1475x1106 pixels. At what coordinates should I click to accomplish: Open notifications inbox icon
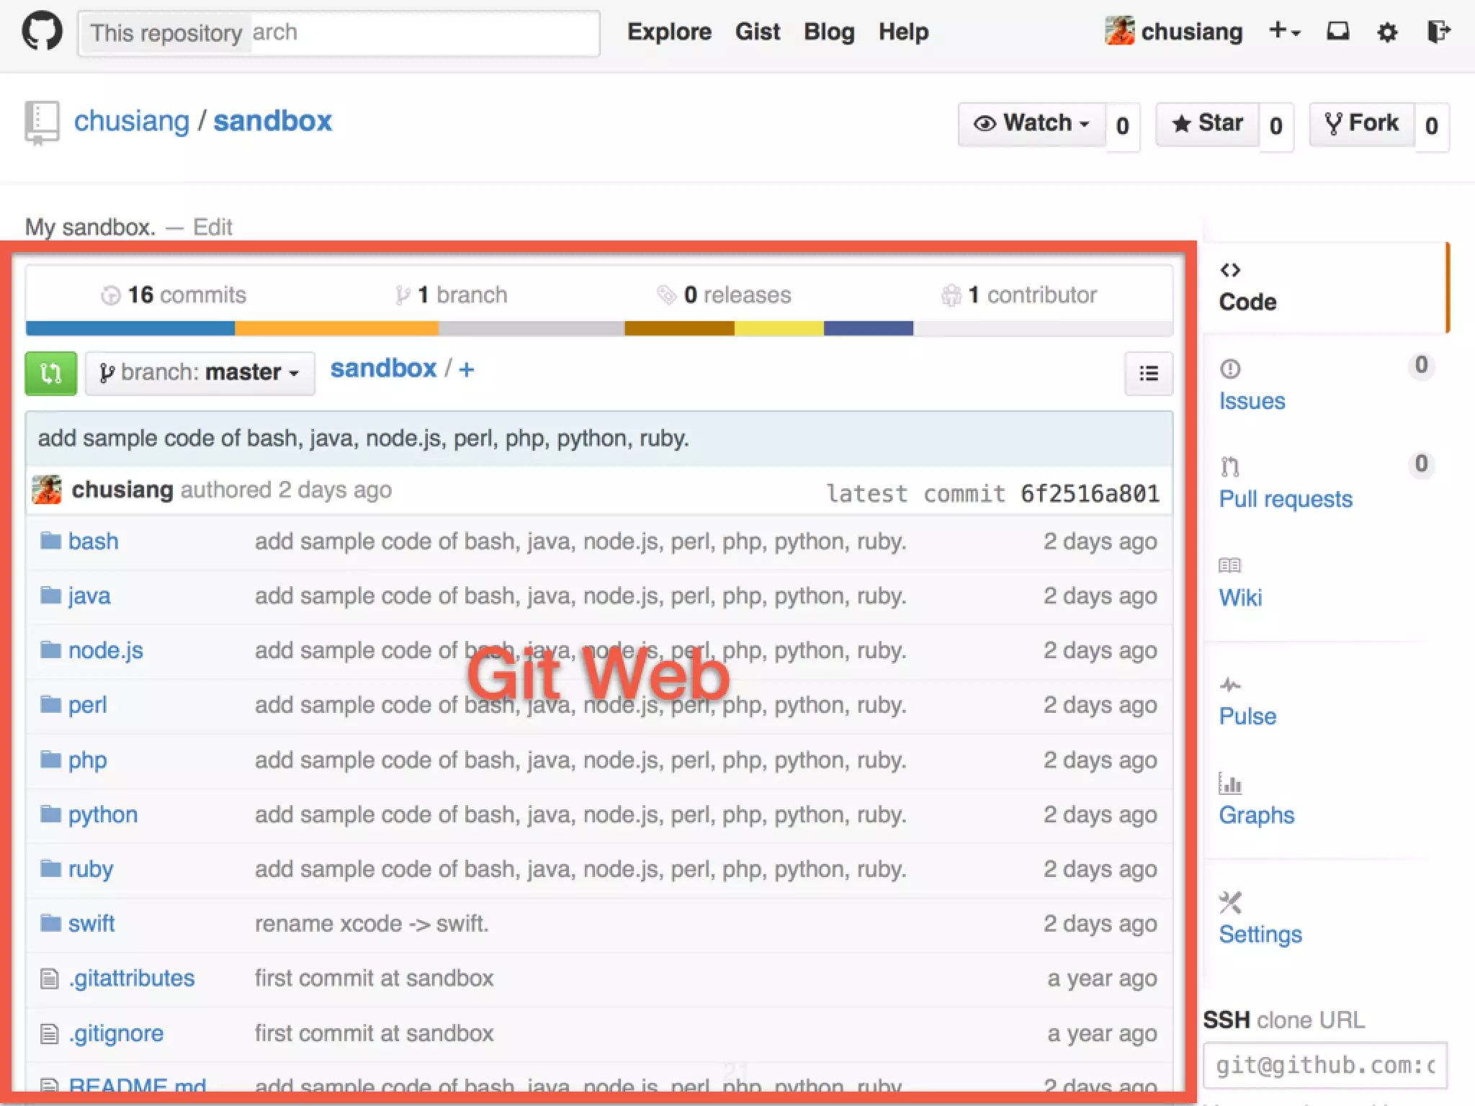(x=1337, y=32)
